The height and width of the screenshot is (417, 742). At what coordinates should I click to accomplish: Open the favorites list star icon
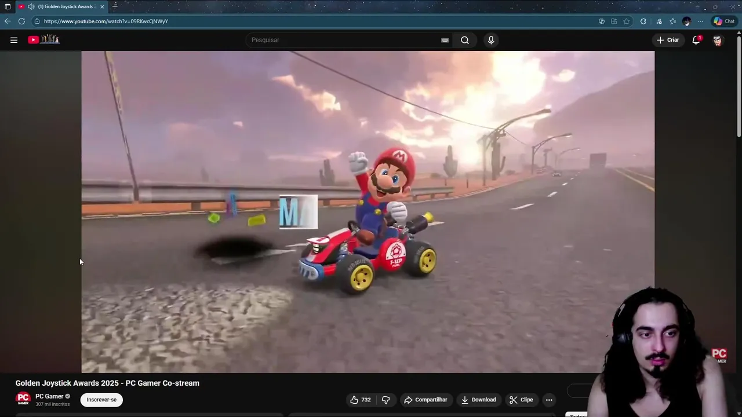(x=672, y=21)
